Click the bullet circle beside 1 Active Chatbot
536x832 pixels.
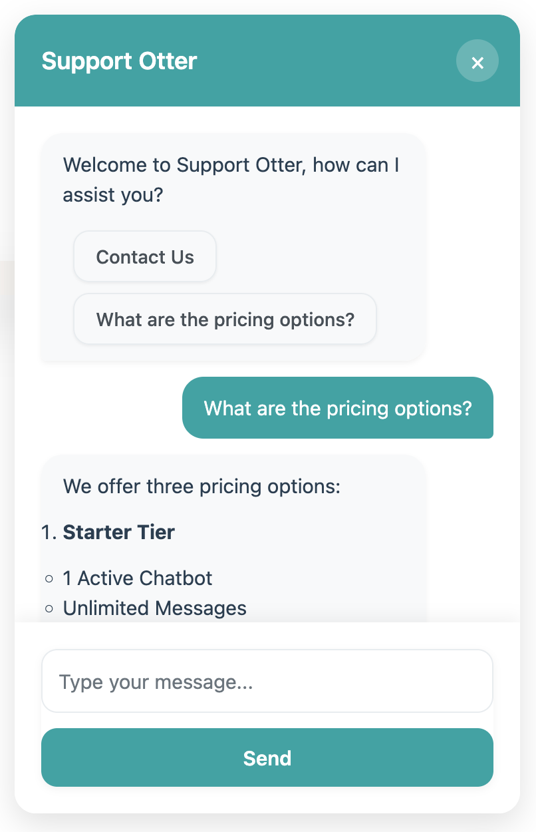(x=49, y=578)
